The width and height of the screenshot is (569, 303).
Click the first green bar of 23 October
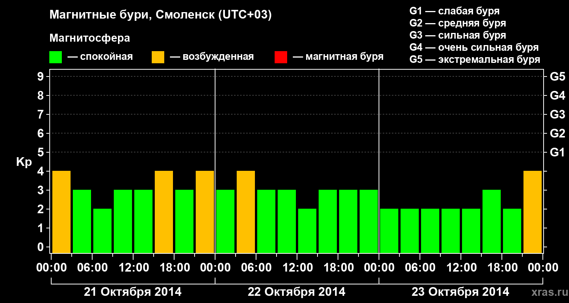tap(389, 231)
